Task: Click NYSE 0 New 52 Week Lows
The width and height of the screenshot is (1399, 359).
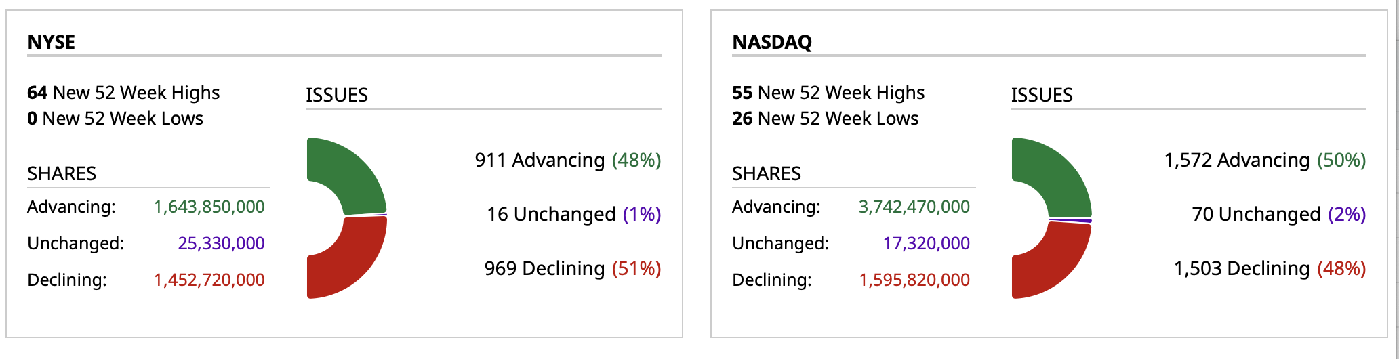Action: (x=115, y=119)
